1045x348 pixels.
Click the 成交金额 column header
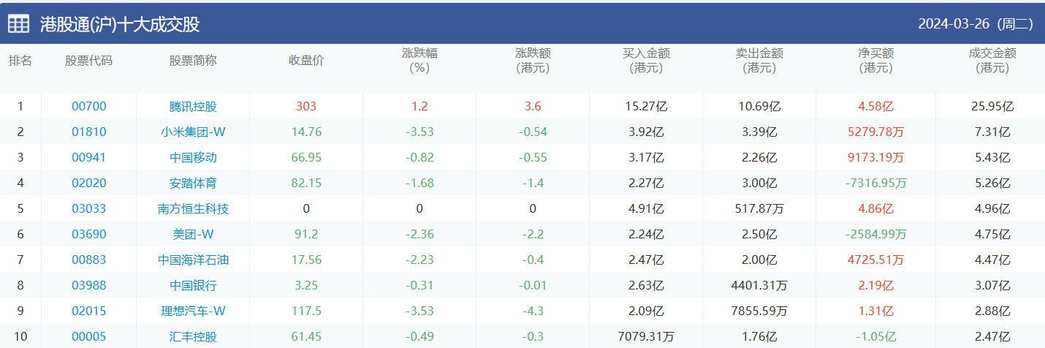coord(992,60)
